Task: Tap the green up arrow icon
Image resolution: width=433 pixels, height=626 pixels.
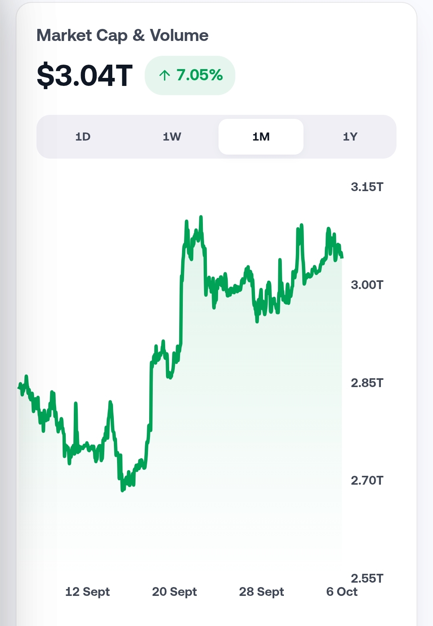Action: [164, 75]
